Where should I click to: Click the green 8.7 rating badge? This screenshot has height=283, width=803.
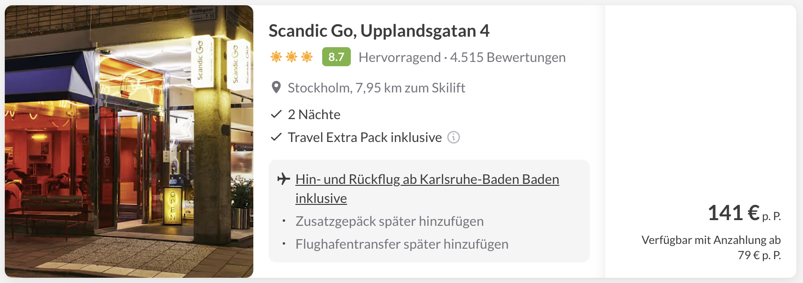pyautogui.click(x=336, y=57)
